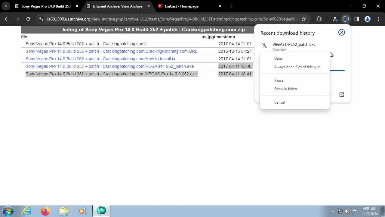
Task: Open the Windows Start menu
Action: click(8, 211)
